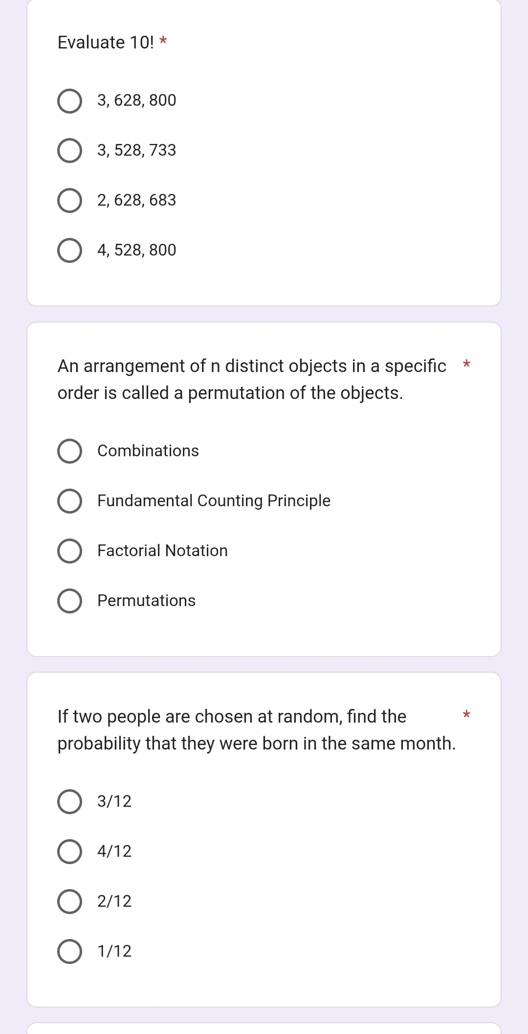Image resolution: width=528 pixels, height=1034 pixels.
Task: Choose the Combinations option
Action: tap(70, 451)
